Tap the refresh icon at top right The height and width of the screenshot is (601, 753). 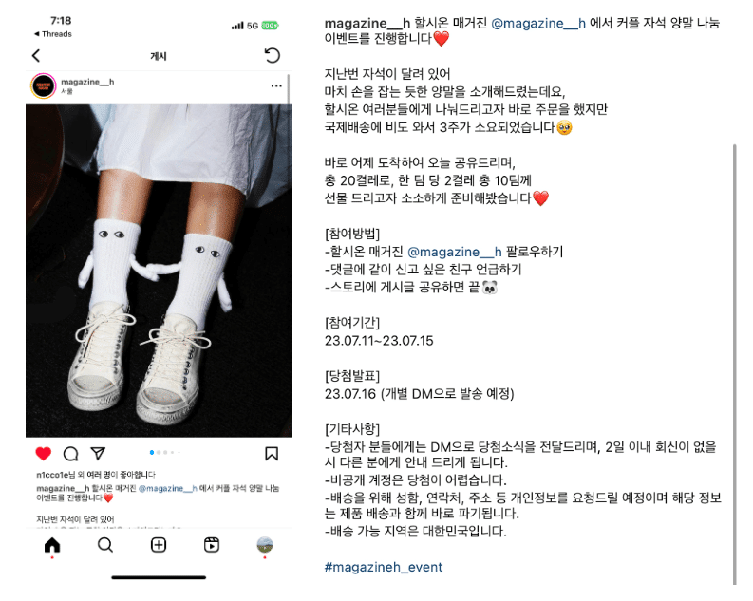[273, 56]
